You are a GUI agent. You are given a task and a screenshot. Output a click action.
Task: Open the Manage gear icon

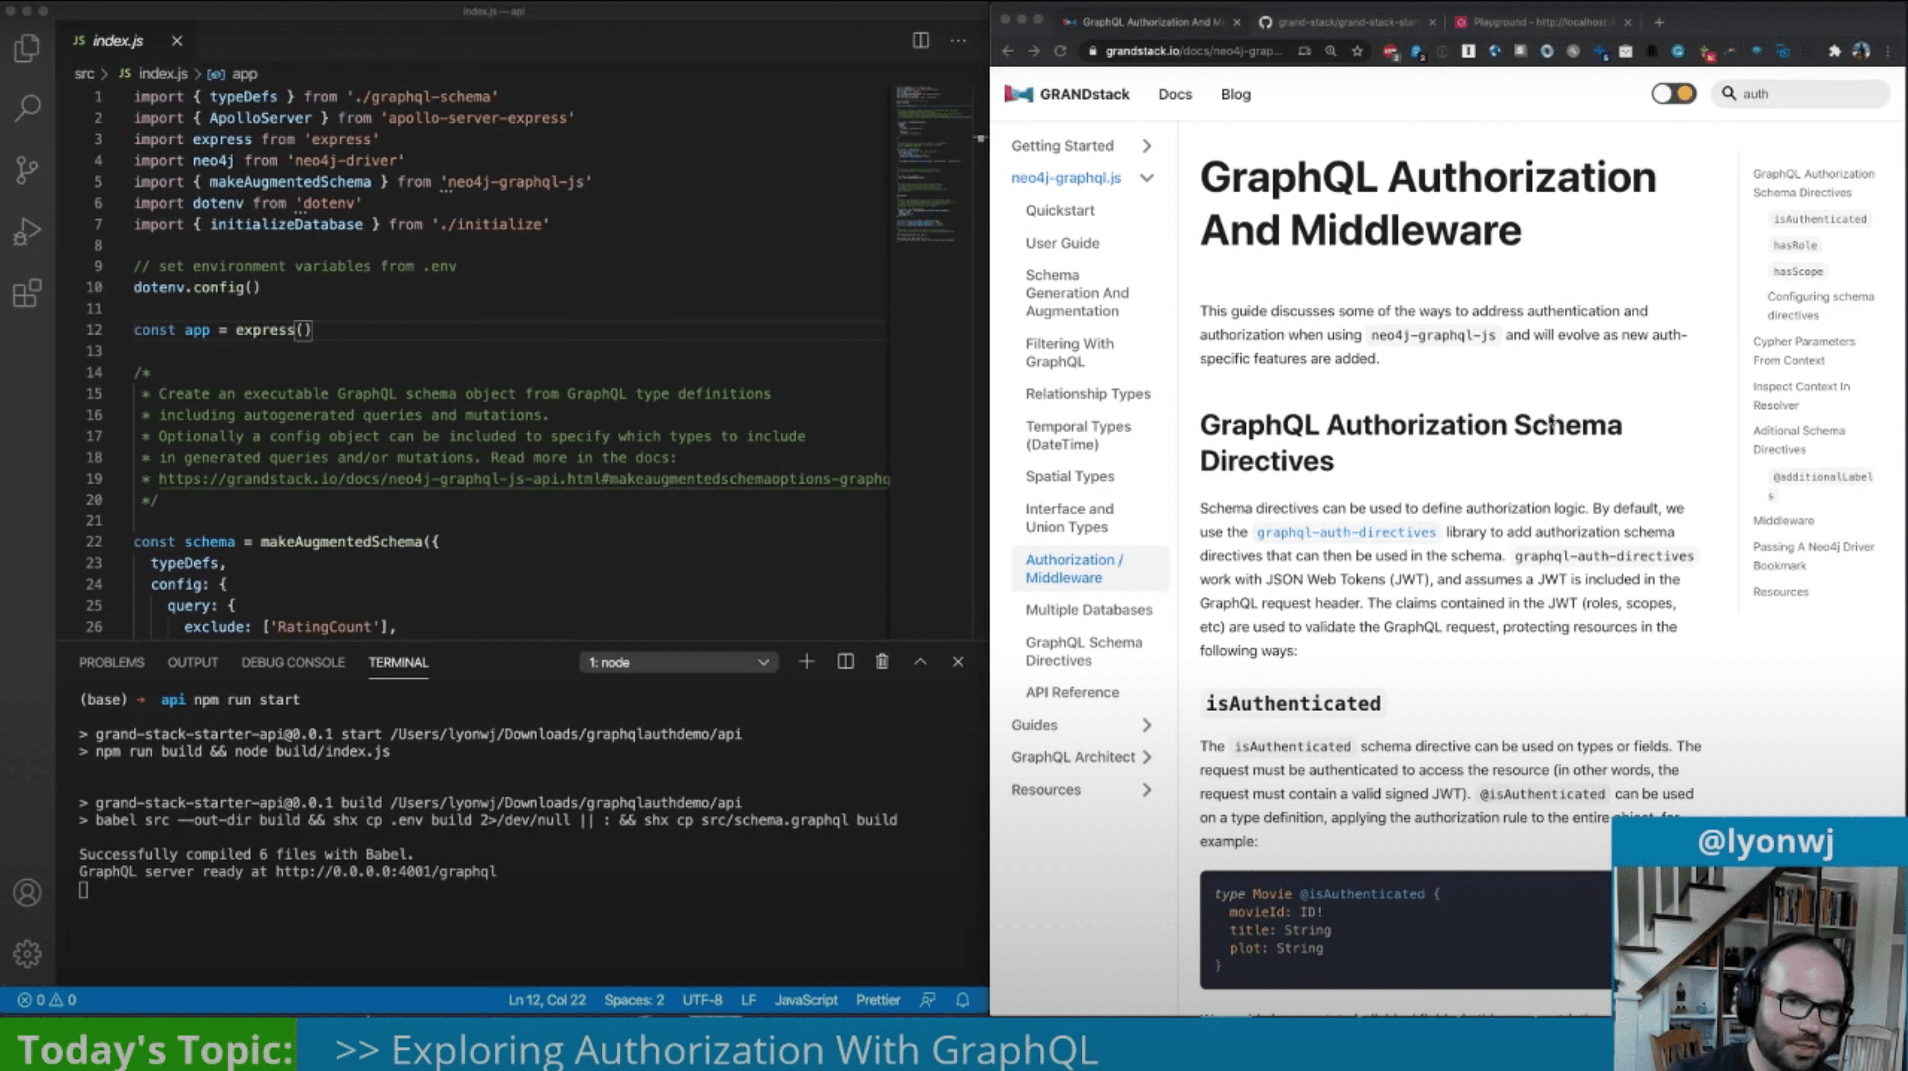[27, 954]
